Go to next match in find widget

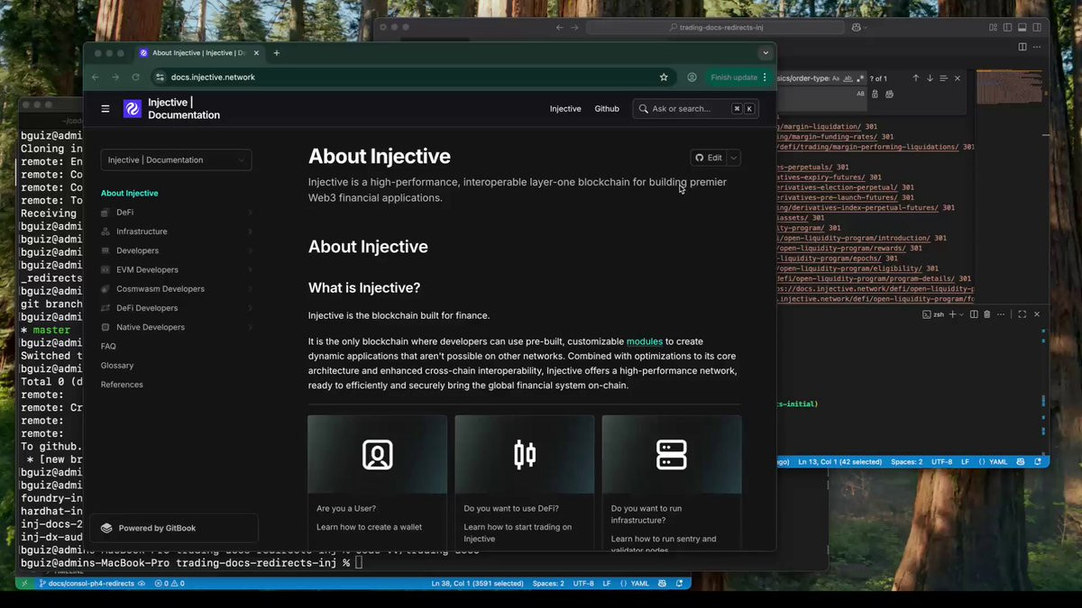[931, 78]
